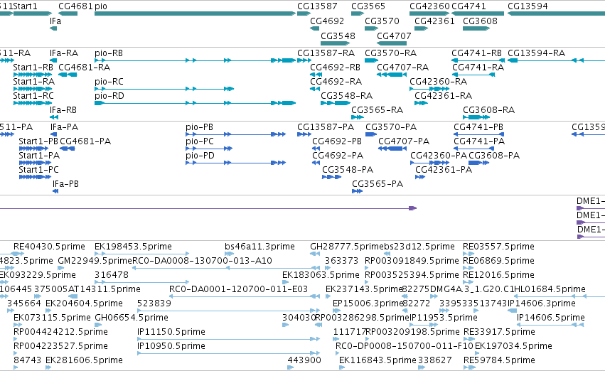This screenshot has height=371, width=605.
Task: Click transcript CG3565-RA
Action: (x=358, y=117)
